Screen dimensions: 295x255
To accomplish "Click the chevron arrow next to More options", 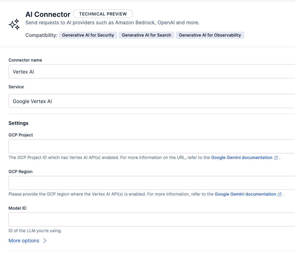I will 45,241.
